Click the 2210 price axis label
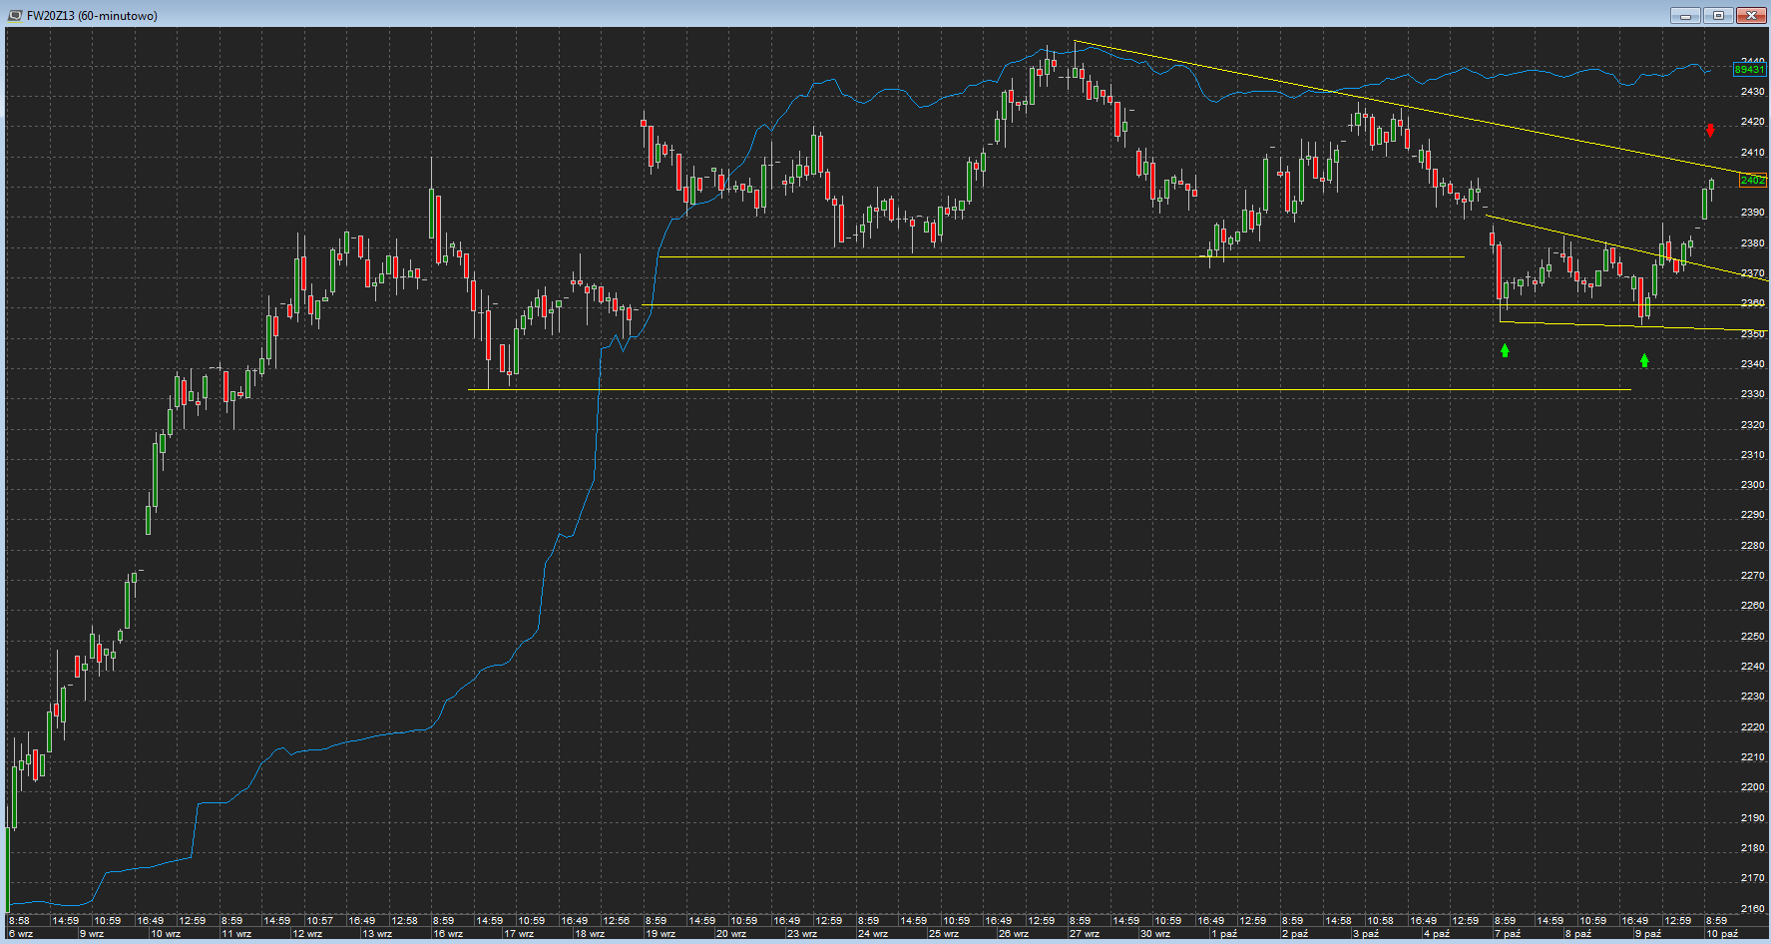1771x944 pixels. 1752,757
